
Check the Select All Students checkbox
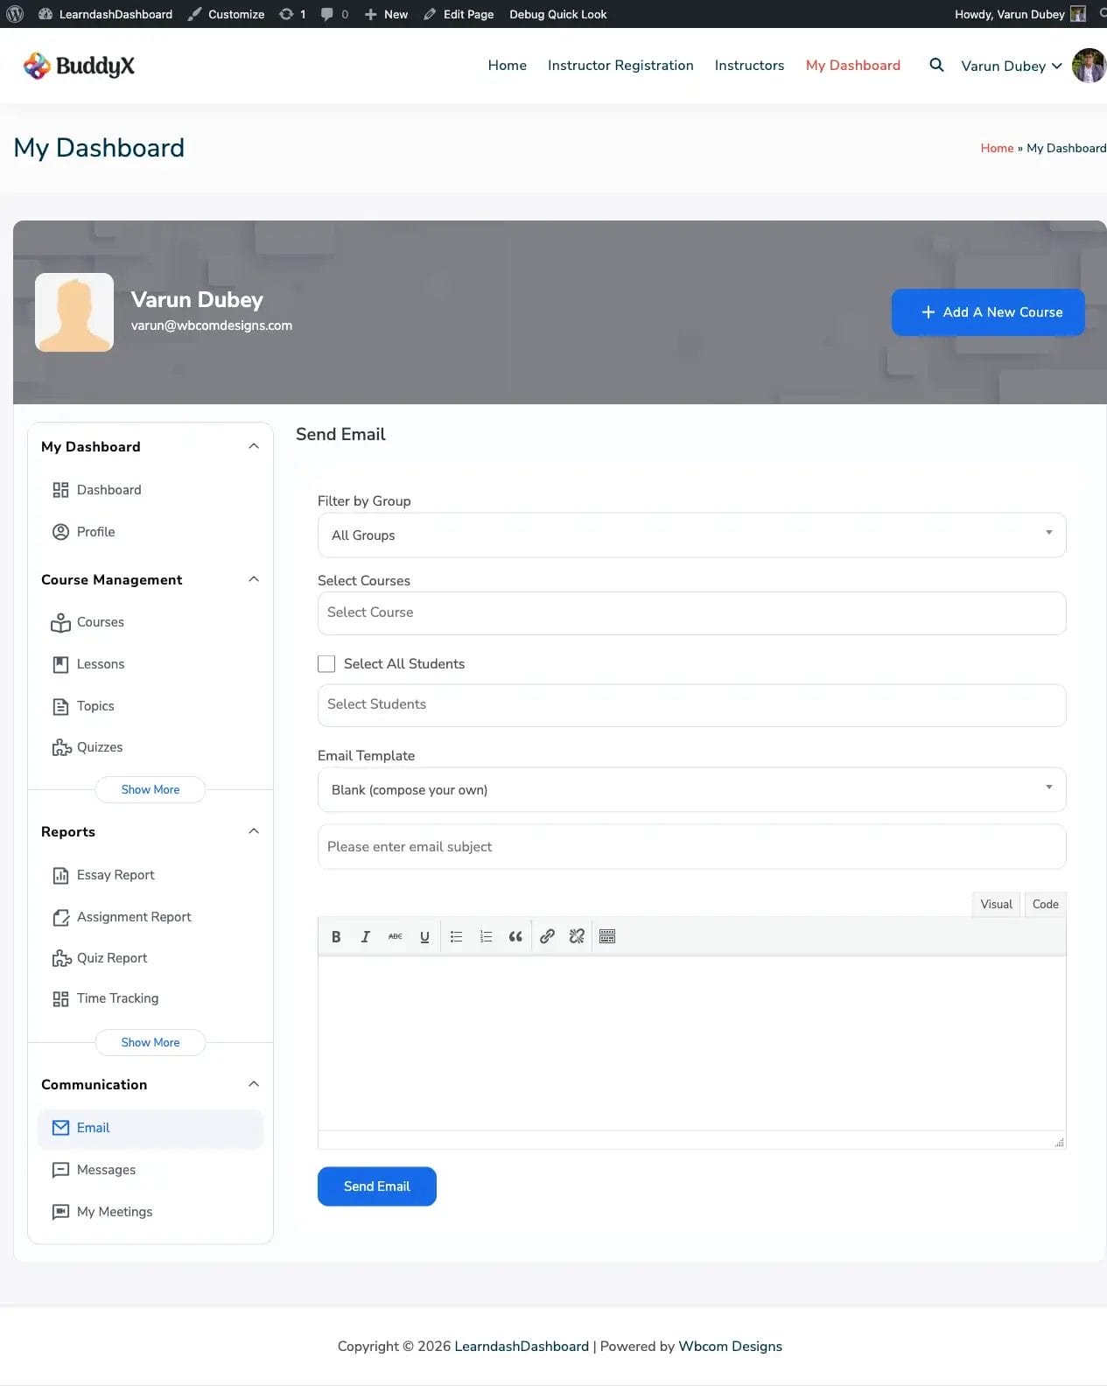point(326,664)
